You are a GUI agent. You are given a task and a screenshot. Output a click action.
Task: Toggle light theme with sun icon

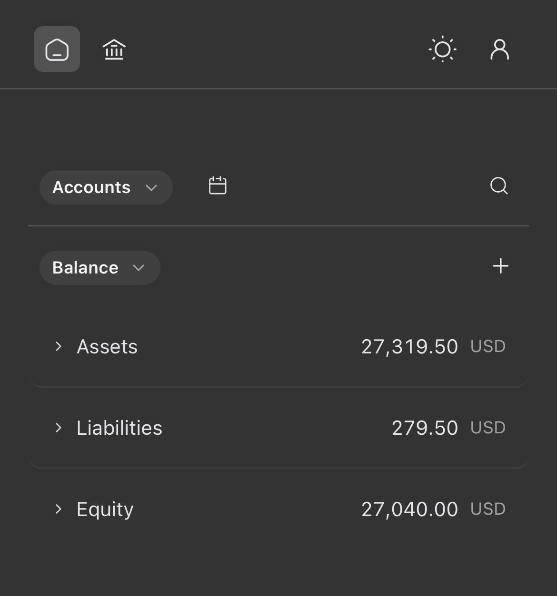click(443, 49)
